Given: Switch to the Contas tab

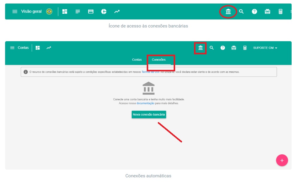Looking at the screenshot, I should coord(137,60).
